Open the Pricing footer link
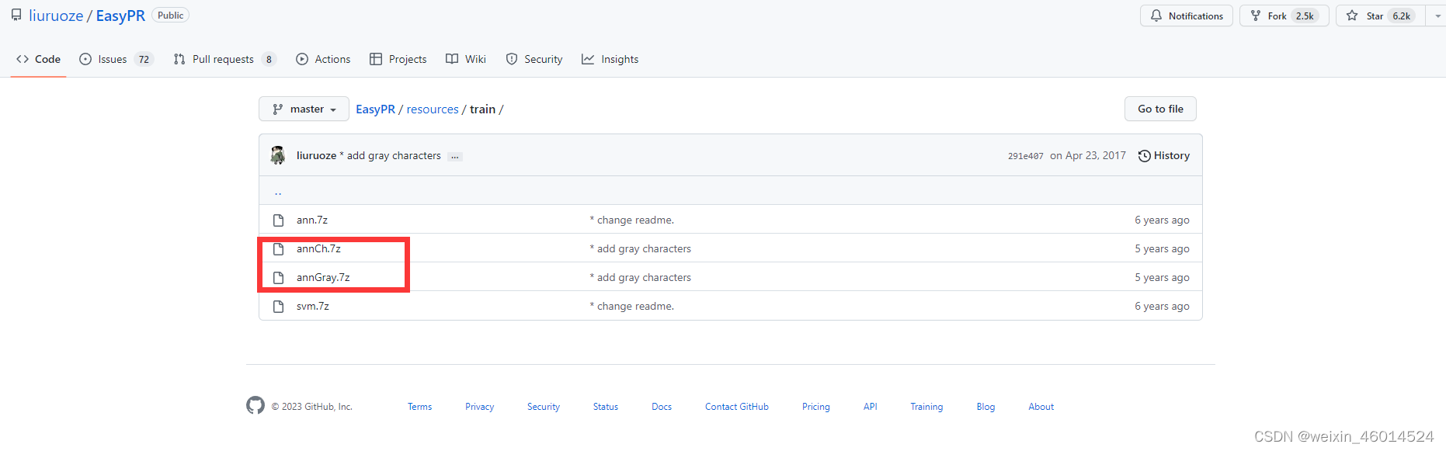 coord(816,407)
